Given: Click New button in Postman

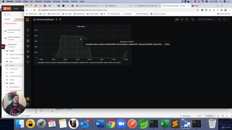Looking at the screenshot, I should [7, 8].
